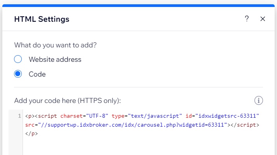This screenshot has width=277, height=155.
Task: Show info about adding HTTPS code
Action: coord(259,101)
